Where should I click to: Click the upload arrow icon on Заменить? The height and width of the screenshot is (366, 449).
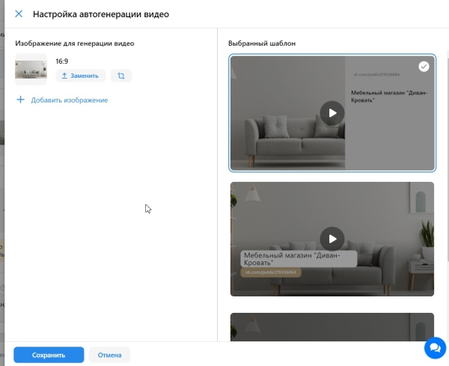coord(64,76)
